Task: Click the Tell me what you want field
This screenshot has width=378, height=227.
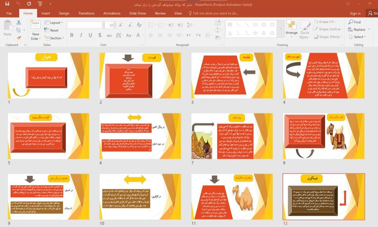Action: [x=214, y=13]
